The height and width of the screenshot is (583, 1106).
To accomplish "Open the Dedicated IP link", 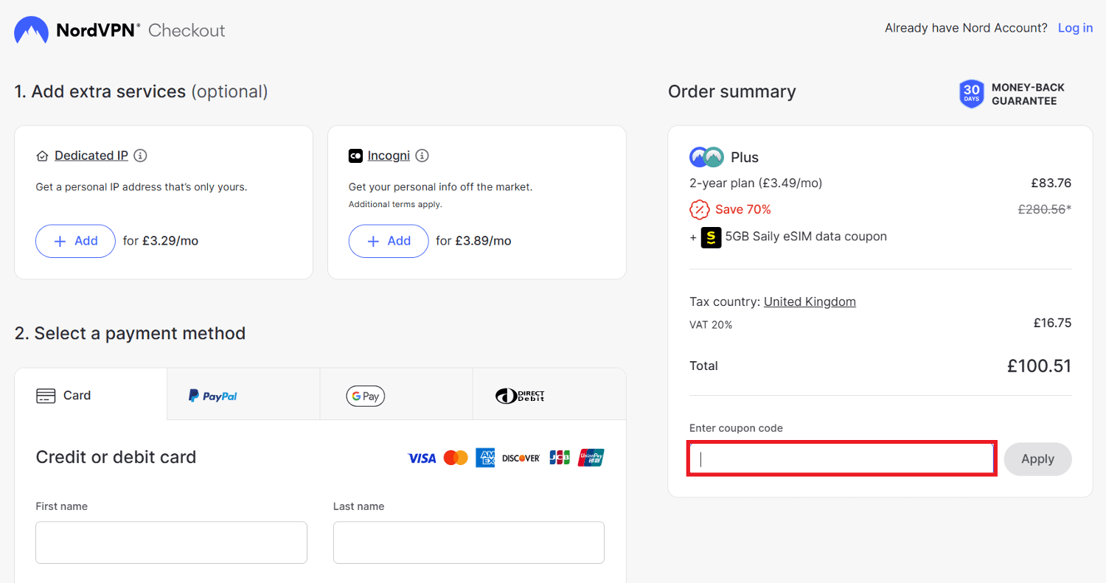I will point(91,156).
